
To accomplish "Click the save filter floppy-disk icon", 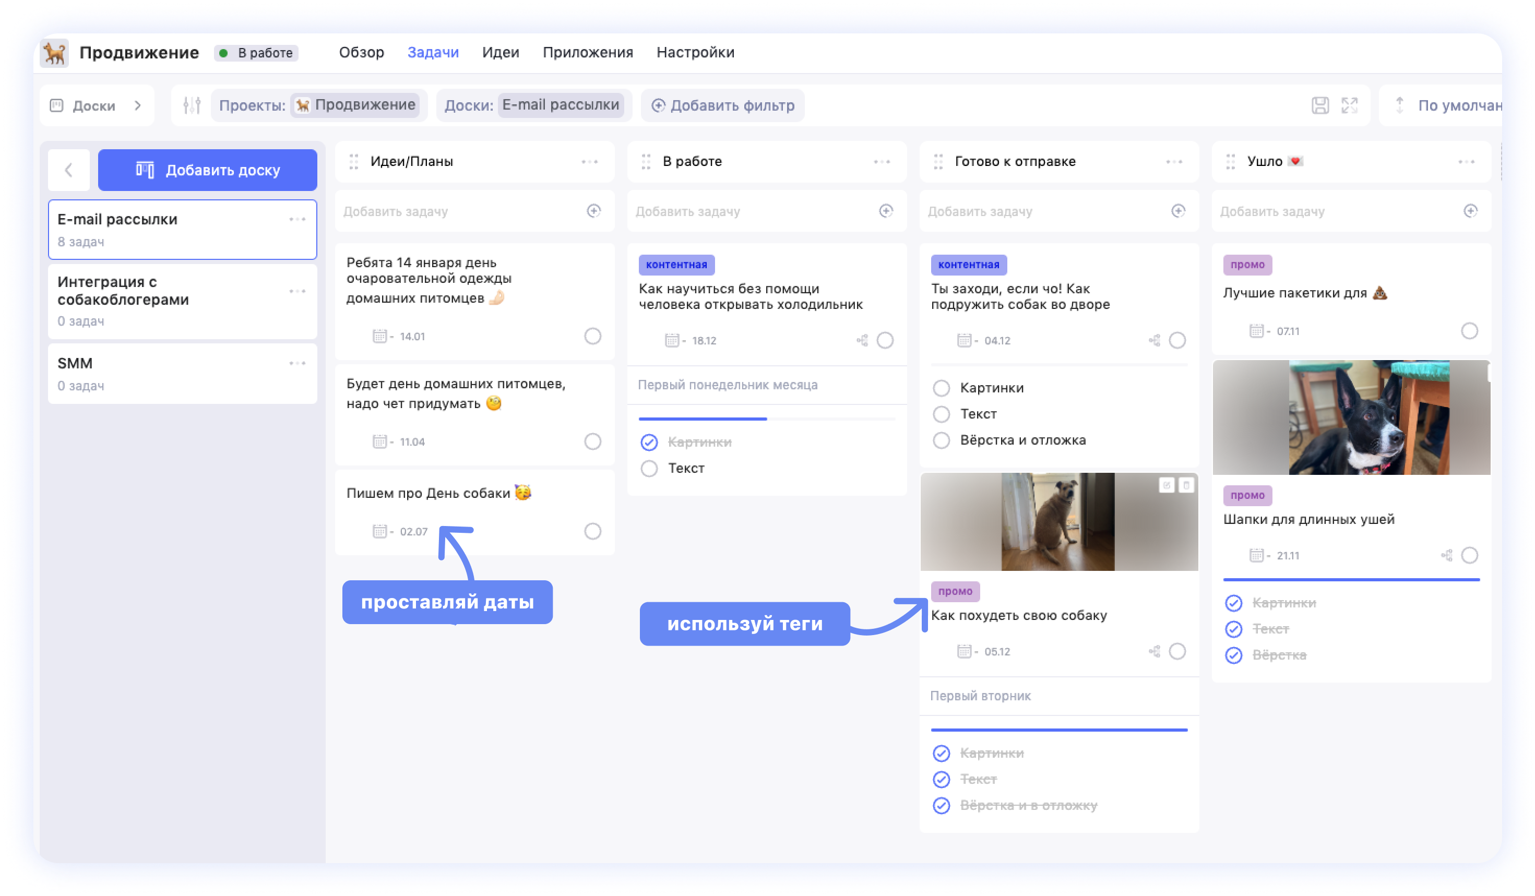I will tap(1320, 105).
